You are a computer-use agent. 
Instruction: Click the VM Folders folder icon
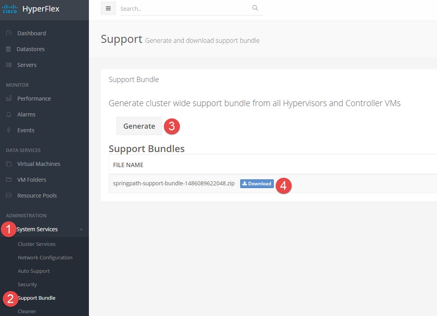[x=9, y=180]
